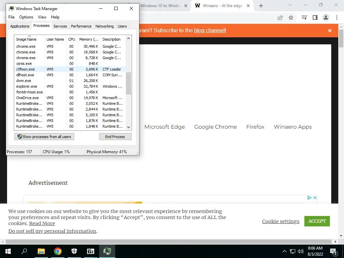Select the dwm.exe process row
The height and width of the screenshot is (258, 344).
[70, 81]
